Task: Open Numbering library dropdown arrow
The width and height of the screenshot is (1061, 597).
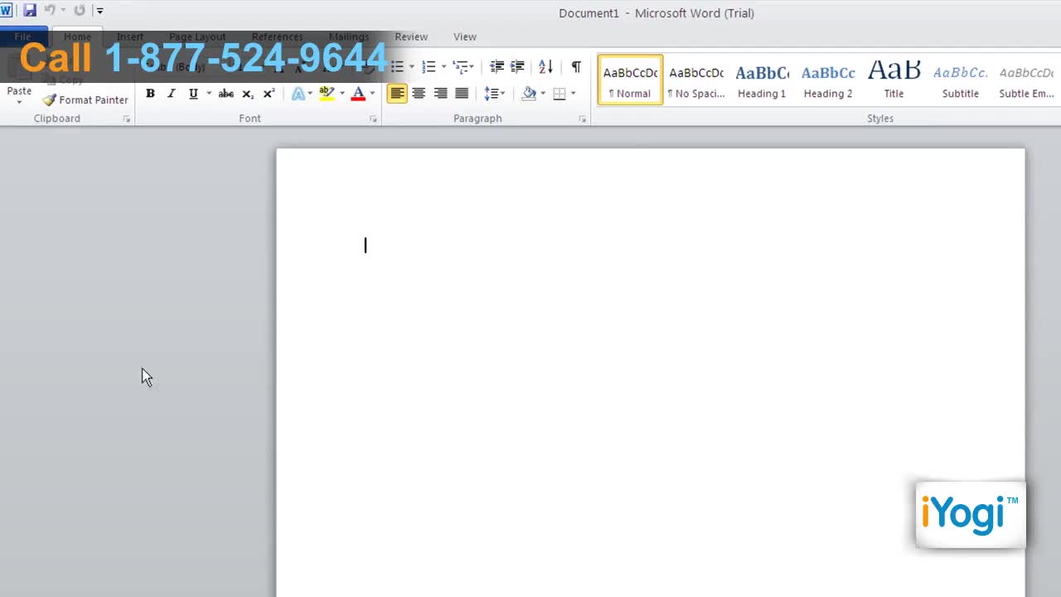Action: [x=443, y=66]
